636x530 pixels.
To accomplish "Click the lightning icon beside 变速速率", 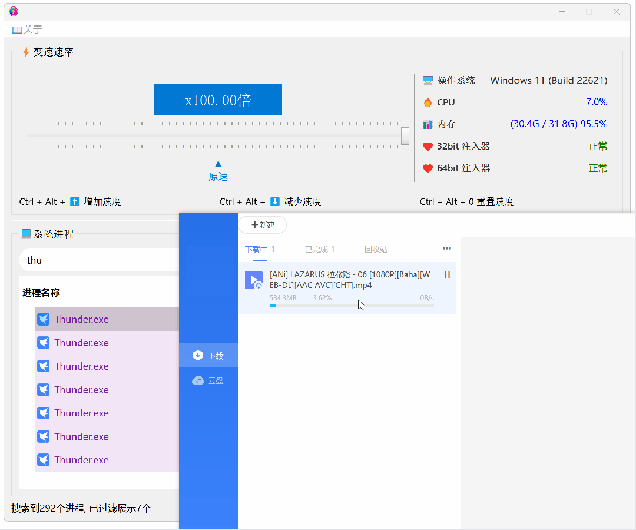I will [x=26, y=52].
